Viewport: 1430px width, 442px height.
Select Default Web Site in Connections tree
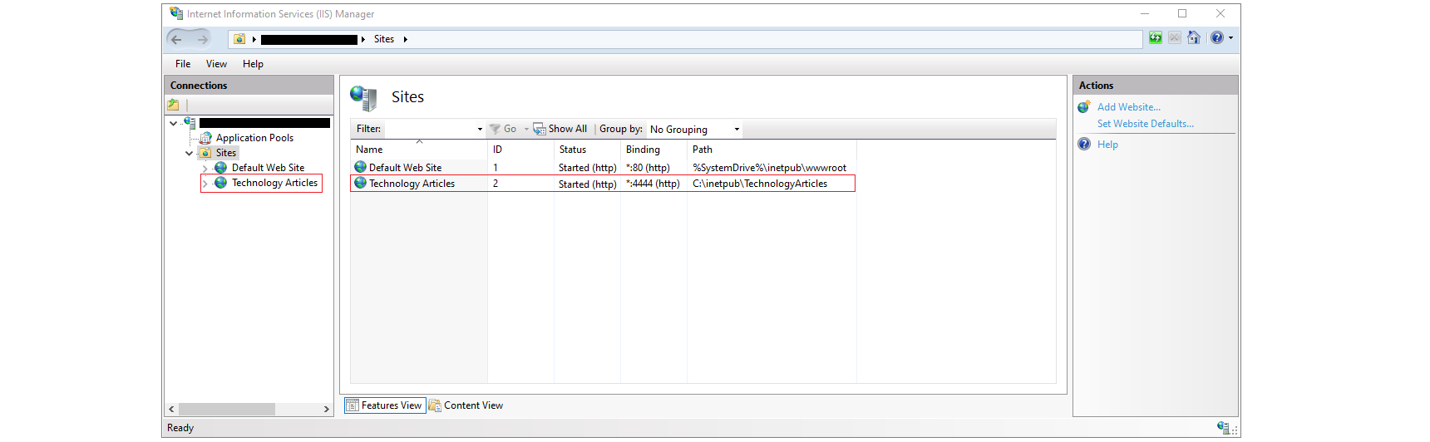(x=268, y=168)
